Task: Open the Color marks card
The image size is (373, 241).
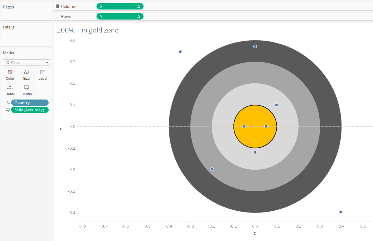Action: click(x=10, y=74)
